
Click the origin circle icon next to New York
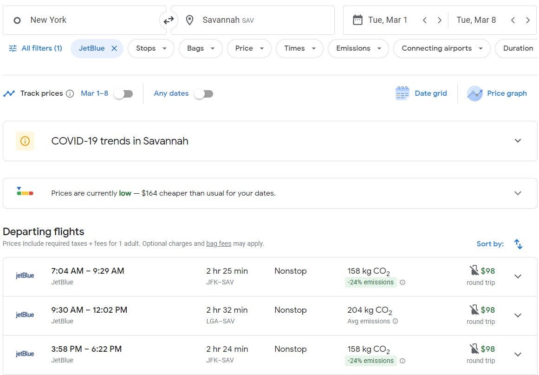click(17, 20)
